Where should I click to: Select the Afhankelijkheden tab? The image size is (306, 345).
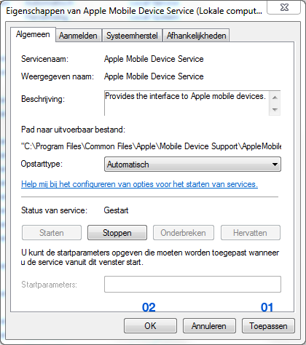196,36
